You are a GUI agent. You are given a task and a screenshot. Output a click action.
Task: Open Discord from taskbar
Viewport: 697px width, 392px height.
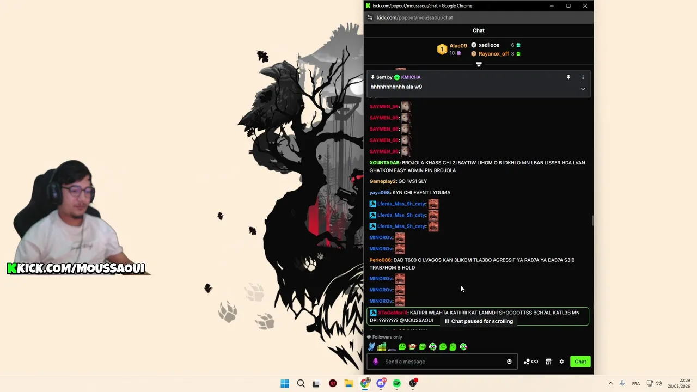[x=381, y=383]
